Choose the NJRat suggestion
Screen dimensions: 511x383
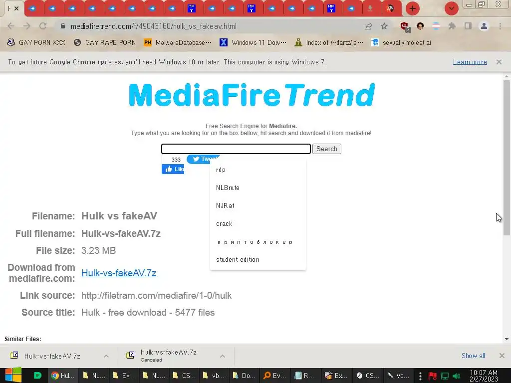pyautogui.click(x=258, y=205)
